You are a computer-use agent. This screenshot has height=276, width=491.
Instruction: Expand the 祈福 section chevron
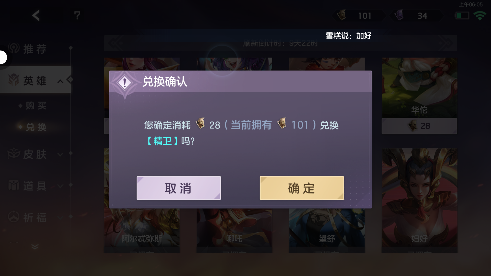click(60, 218)
